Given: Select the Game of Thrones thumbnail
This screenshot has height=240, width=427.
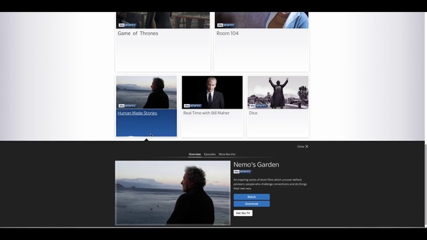Looking at the screenshot, I should [x=163, y=20].
